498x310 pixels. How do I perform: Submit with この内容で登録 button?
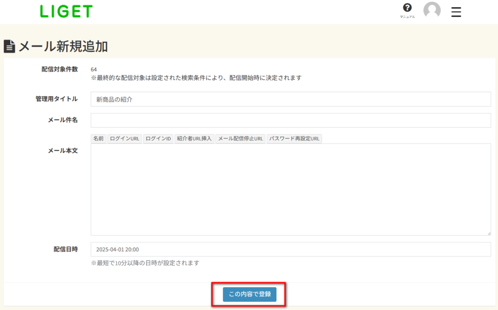click(x=249, y=294)
